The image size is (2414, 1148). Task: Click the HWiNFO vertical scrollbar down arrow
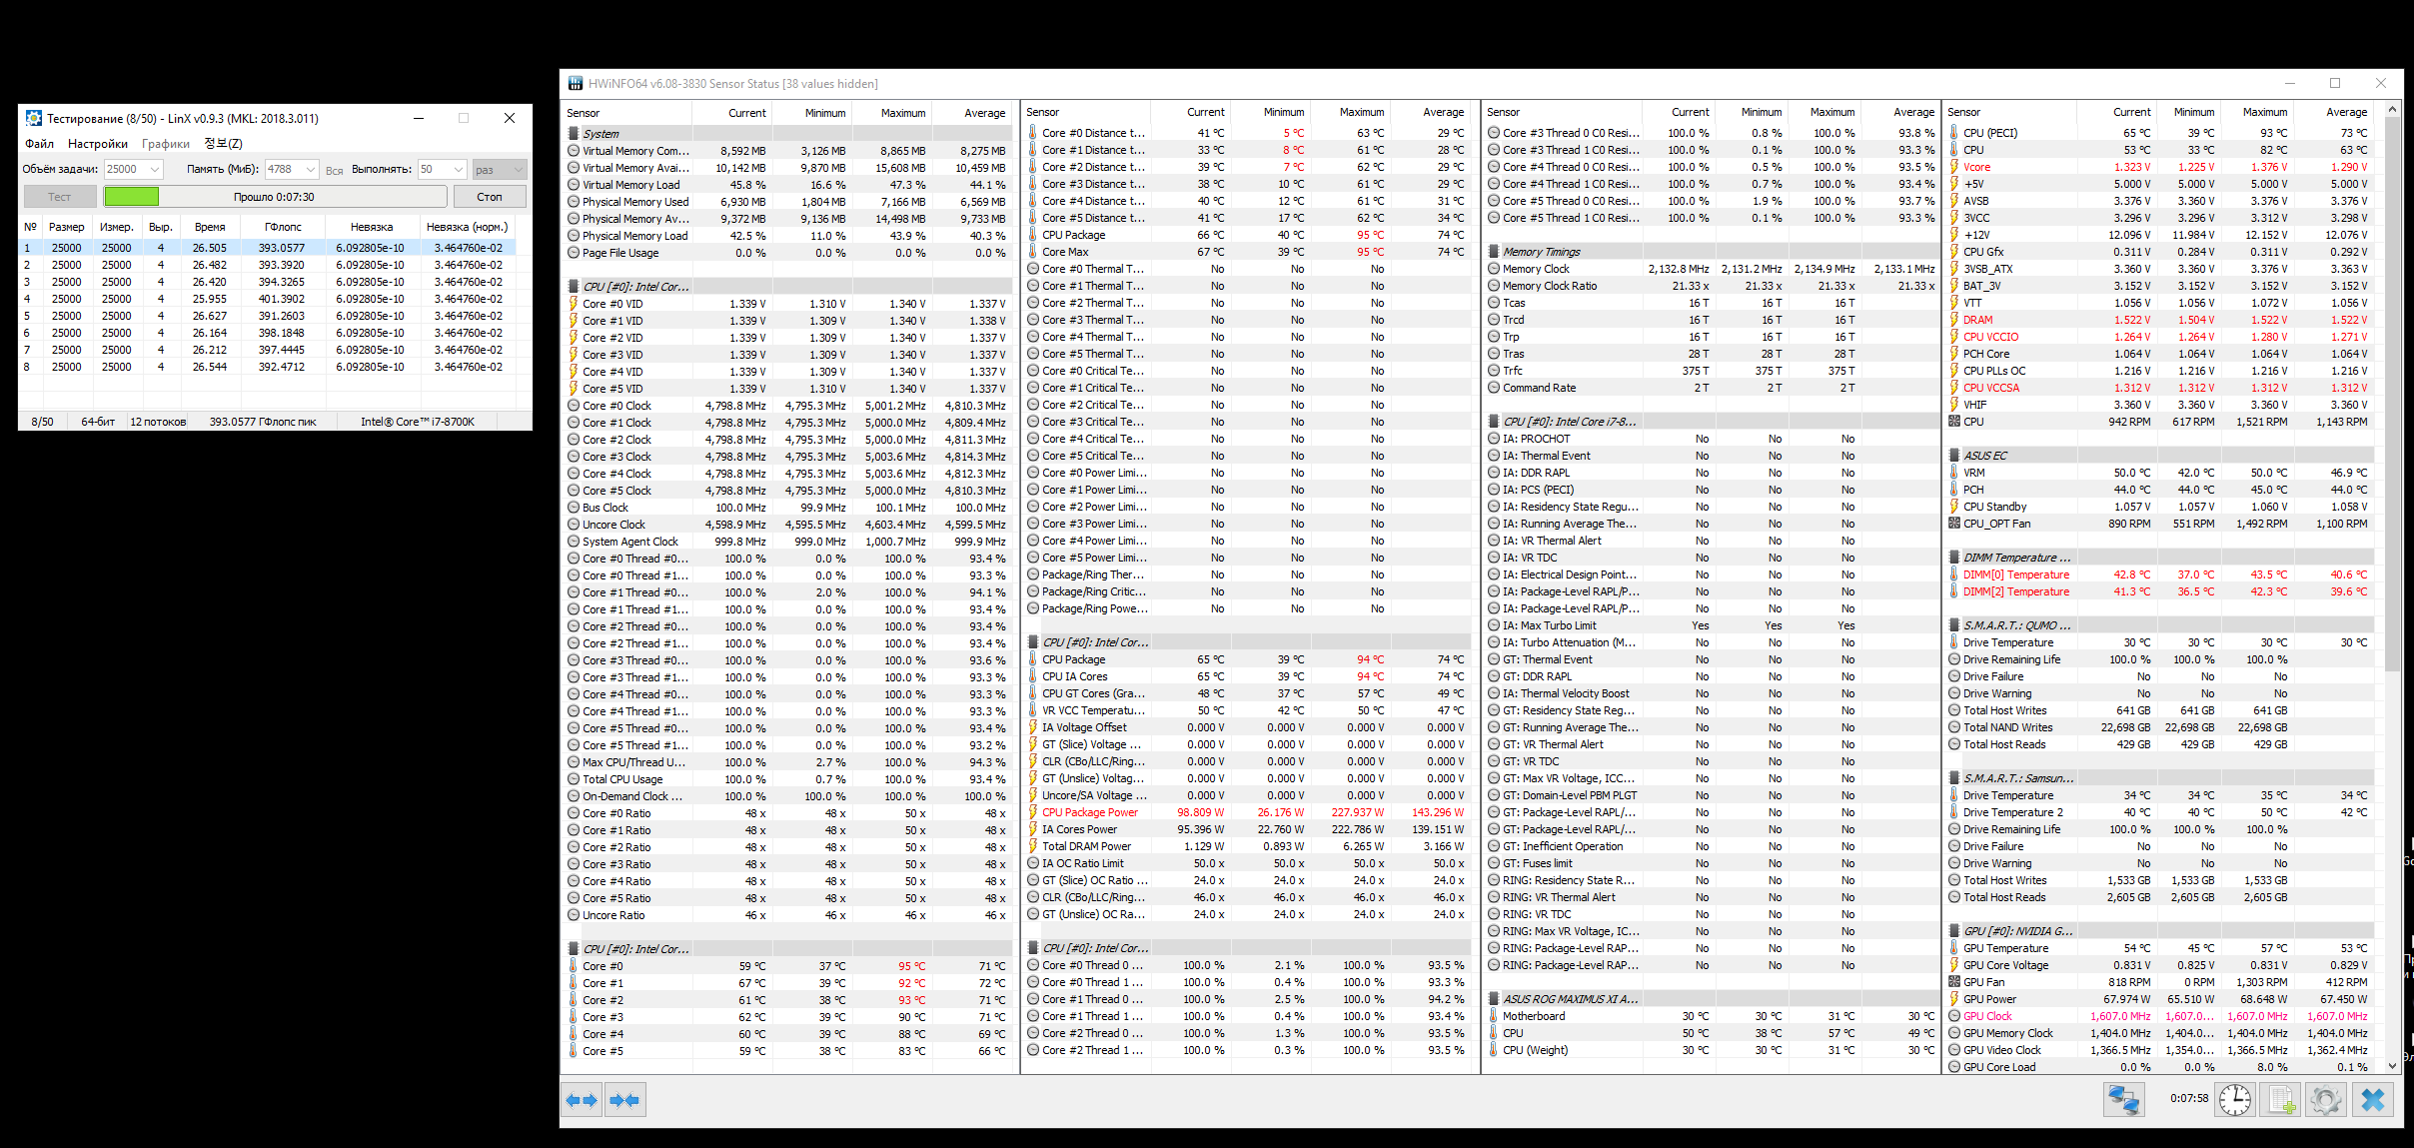point(2392,1066)
